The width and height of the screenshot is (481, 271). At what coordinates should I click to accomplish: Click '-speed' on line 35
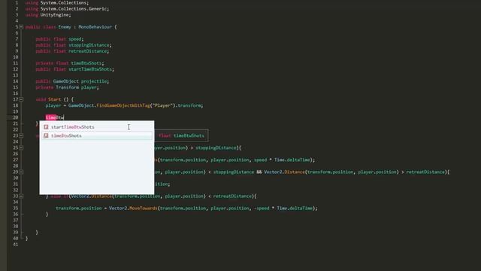coord(262,209)
